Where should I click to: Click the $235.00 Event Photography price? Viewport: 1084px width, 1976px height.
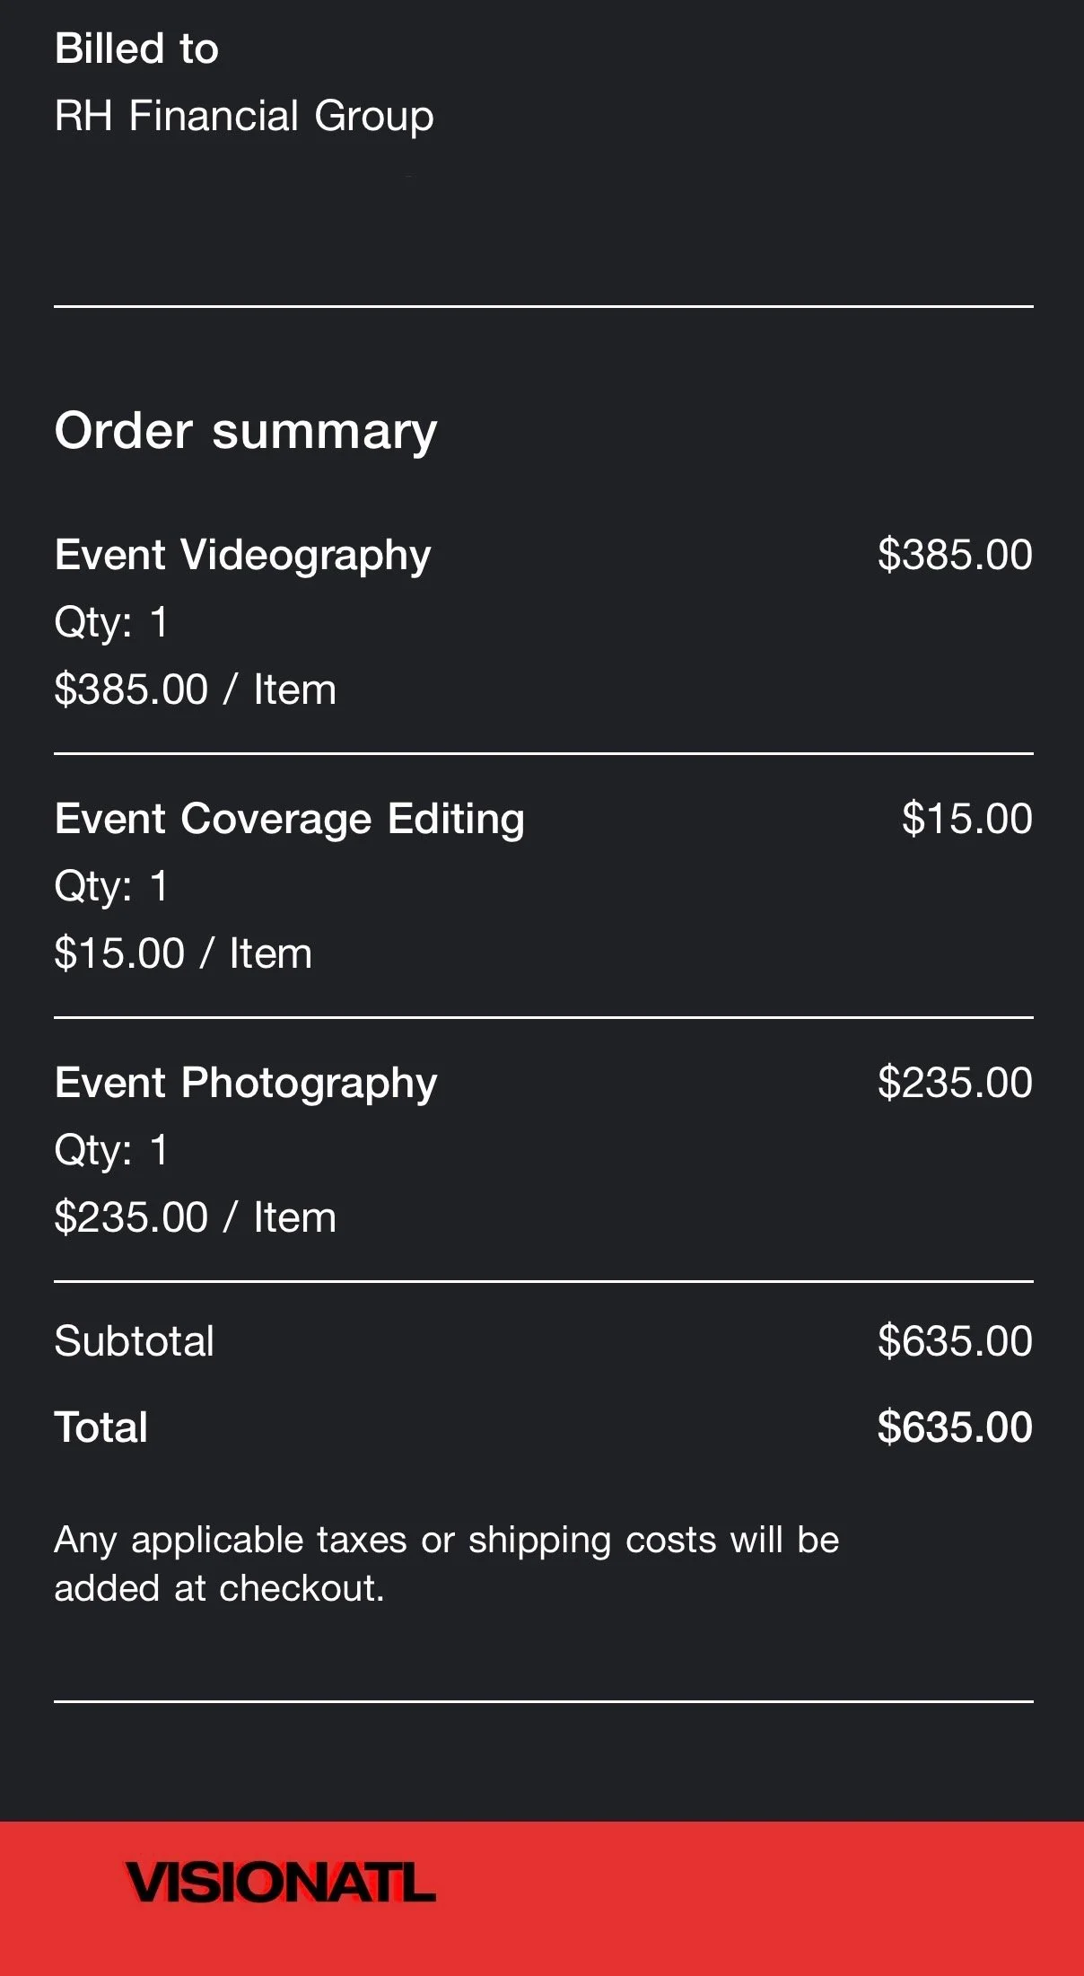[x=955, y=1083]
